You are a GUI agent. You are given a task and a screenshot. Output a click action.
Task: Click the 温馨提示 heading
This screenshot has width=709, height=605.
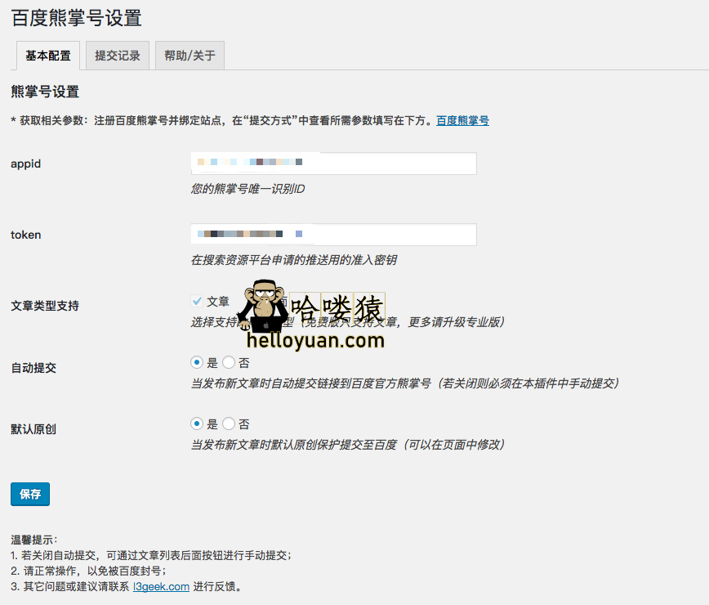click(34, 540)
